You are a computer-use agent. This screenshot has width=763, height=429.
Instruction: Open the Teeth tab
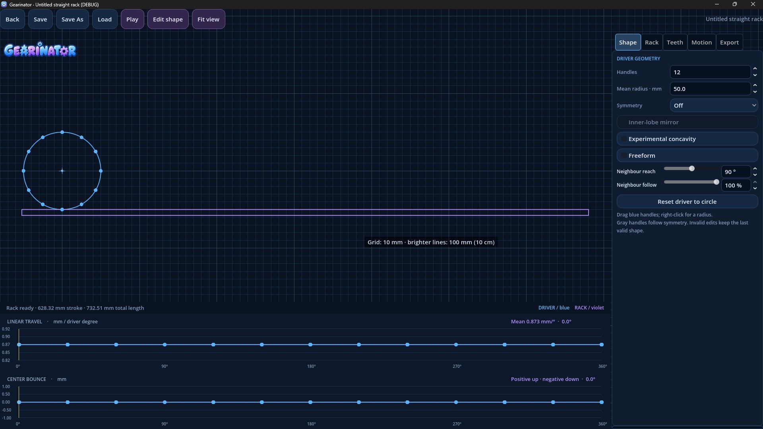click(675, 42)
